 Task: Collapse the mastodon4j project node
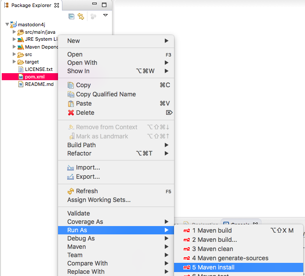[7, 24]
